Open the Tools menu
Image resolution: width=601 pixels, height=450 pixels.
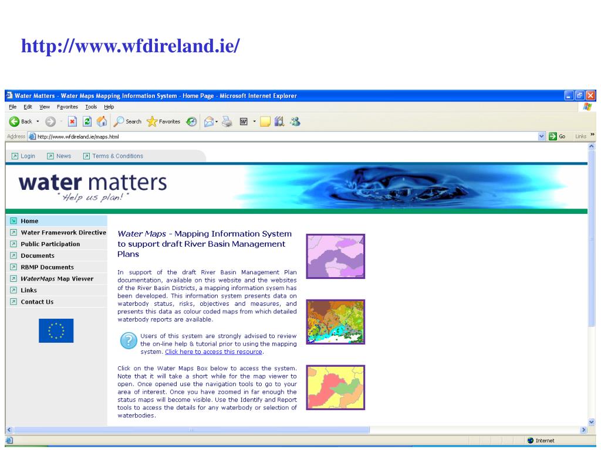point(91,107)
